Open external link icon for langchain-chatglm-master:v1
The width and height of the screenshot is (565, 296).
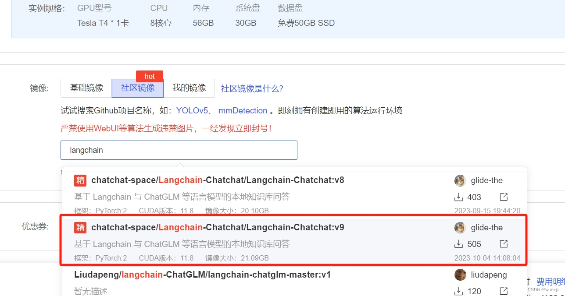[503, 291]
